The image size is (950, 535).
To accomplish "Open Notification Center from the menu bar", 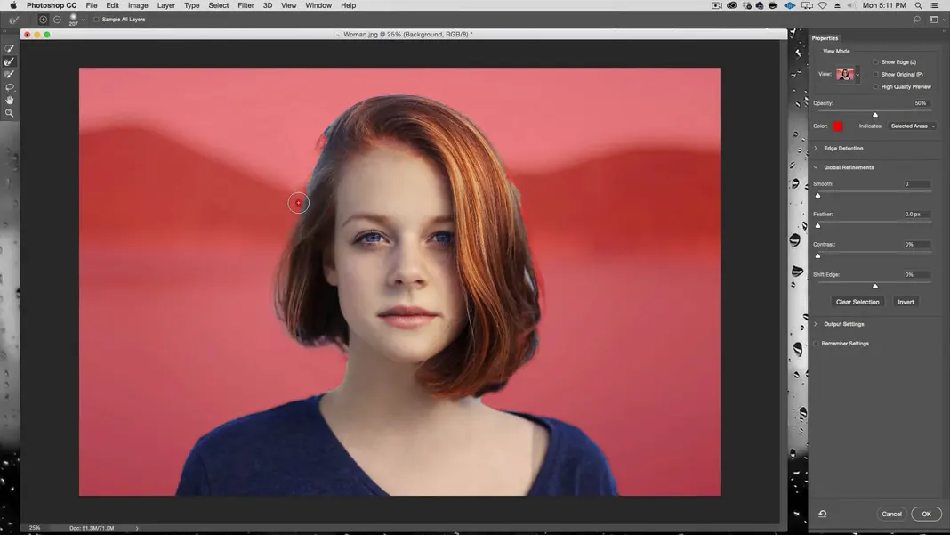I will pyautogui.click(x=935, y=5).
